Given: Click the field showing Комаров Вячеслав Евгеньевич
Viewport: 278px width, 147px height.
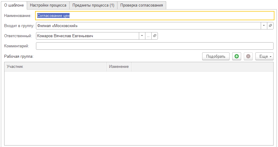Looking at the screenshot, I should pyautogui.click(x=87, y=36).
